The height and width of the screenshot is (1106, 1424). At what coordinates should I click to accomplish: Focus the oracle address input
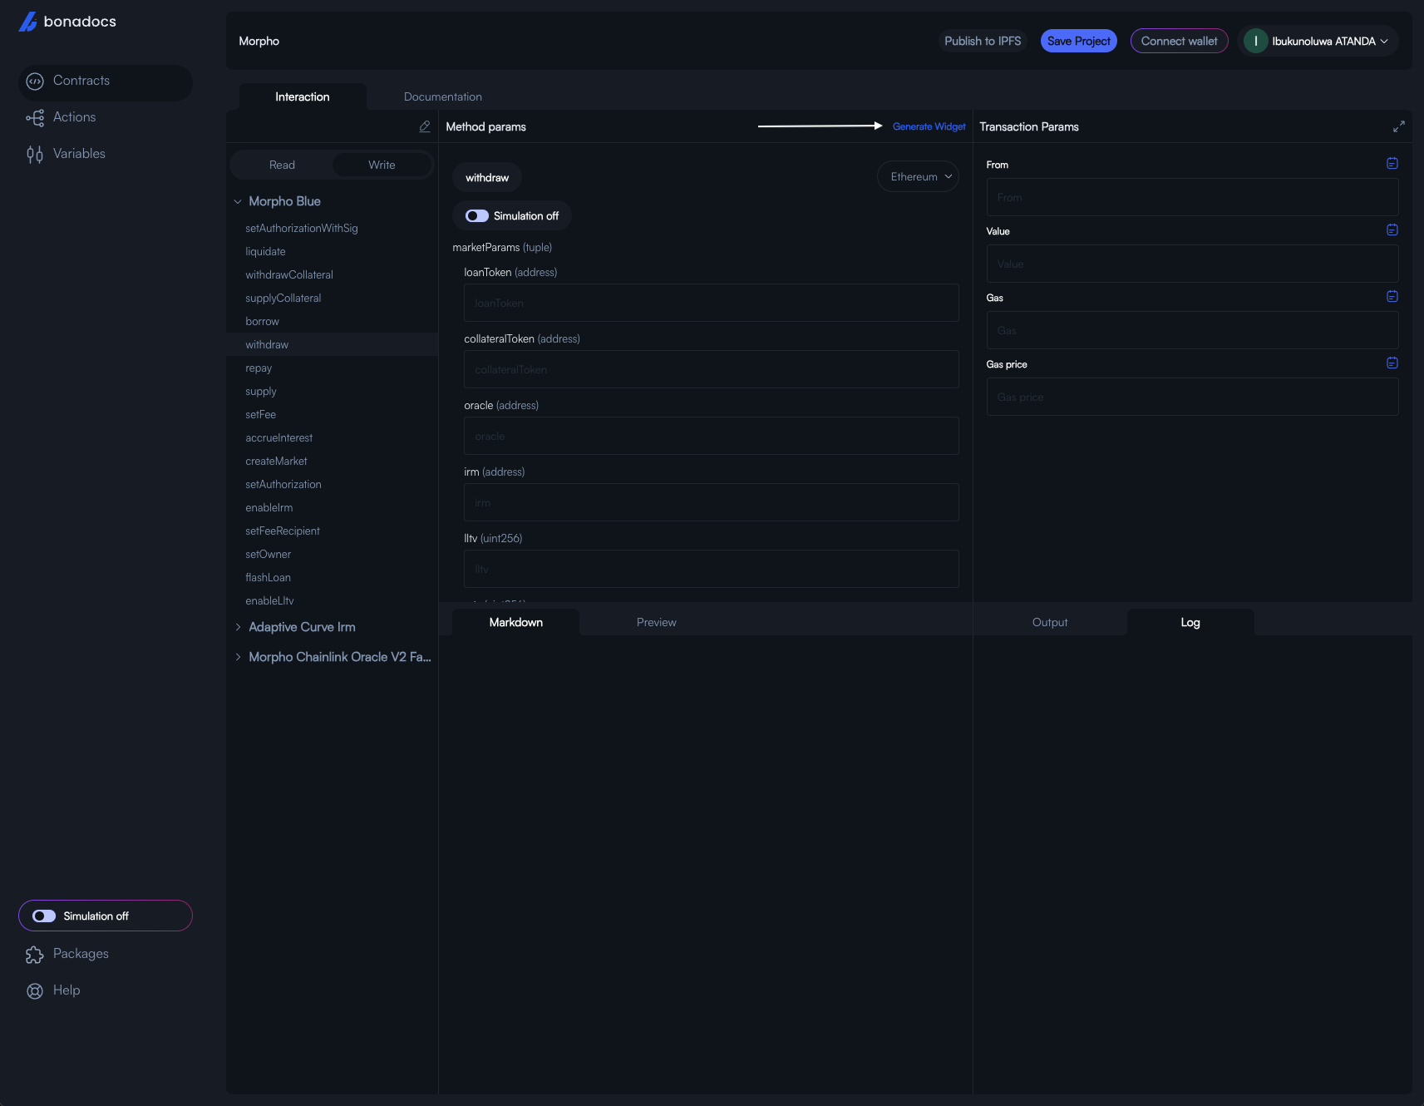pos(712,436)
